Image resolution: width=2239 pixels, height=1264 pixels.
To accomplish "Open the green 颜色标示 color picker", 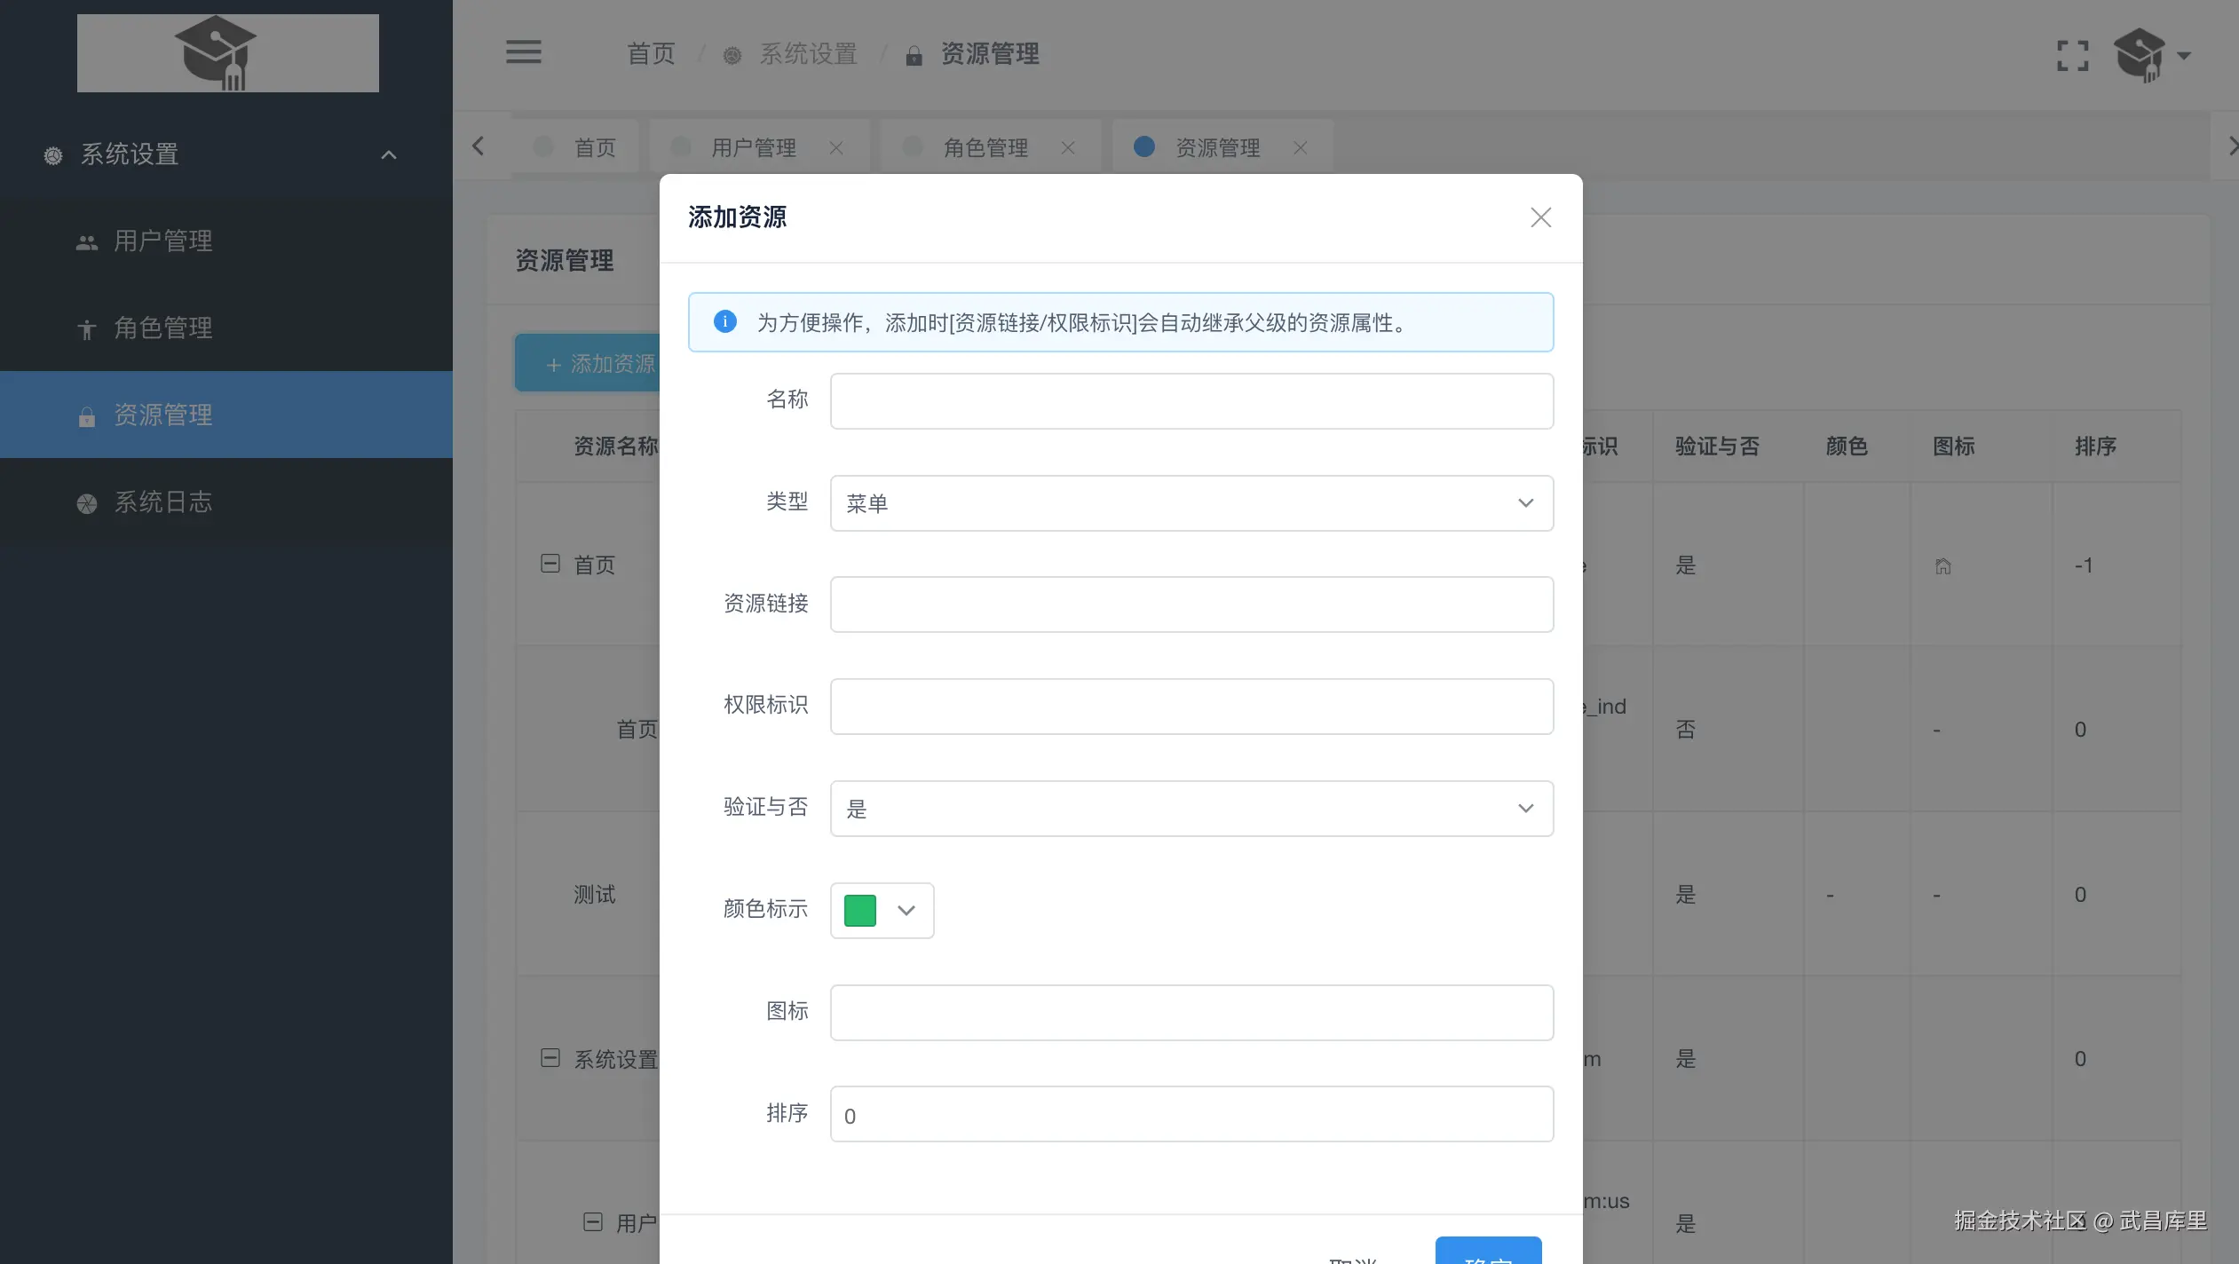I will tap(881, 911).
